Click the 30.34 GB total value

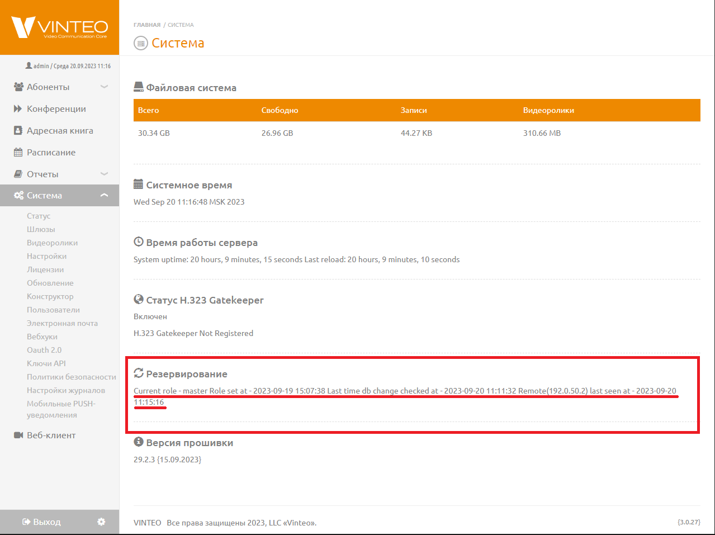pos(154,133)
